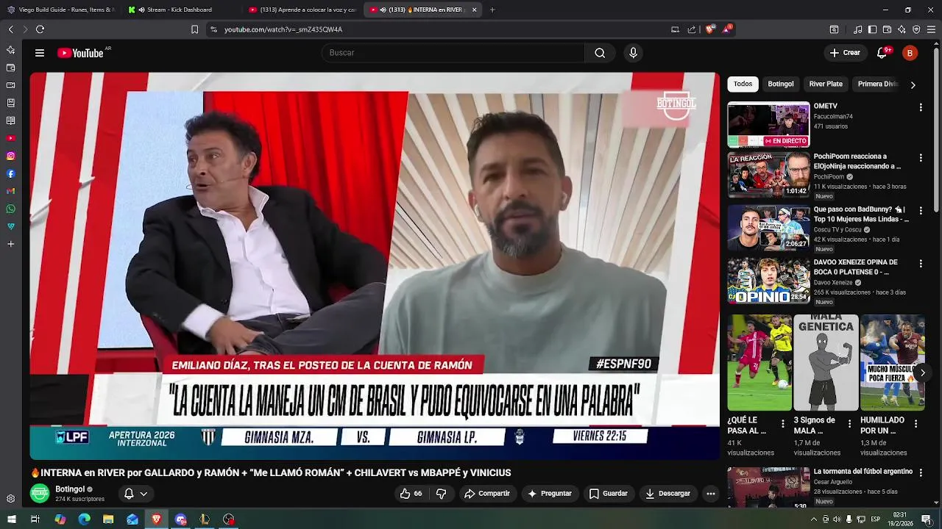The height and width of the screenshot is (529, 942).
Task: Open Compartir share dialog
Action: [x=486, y=494]
